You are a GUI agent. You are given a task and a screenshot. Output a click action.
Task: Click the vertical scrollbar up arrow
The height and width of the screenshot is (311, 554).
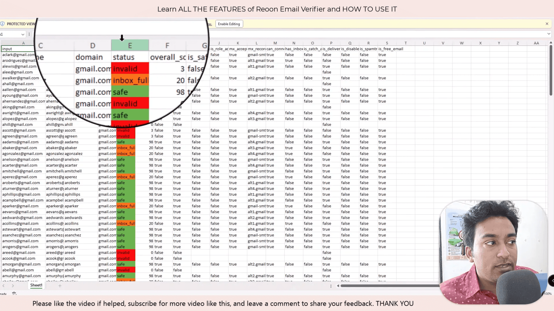[x=551, y=43]
